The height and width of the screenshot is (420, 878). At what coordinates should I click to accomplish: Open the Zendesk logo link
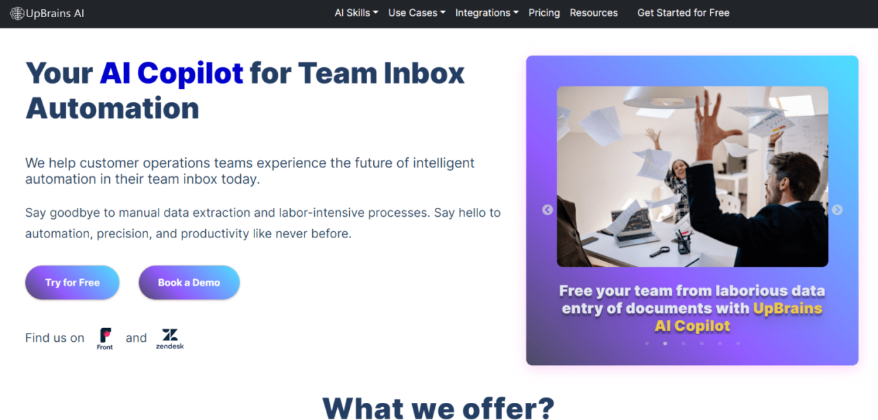pyautogui.click(x=169, y=339)
